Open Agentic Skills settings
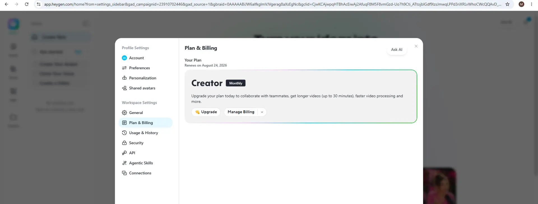538x204 pixels. pyautogui.click(x=145, y=163)
